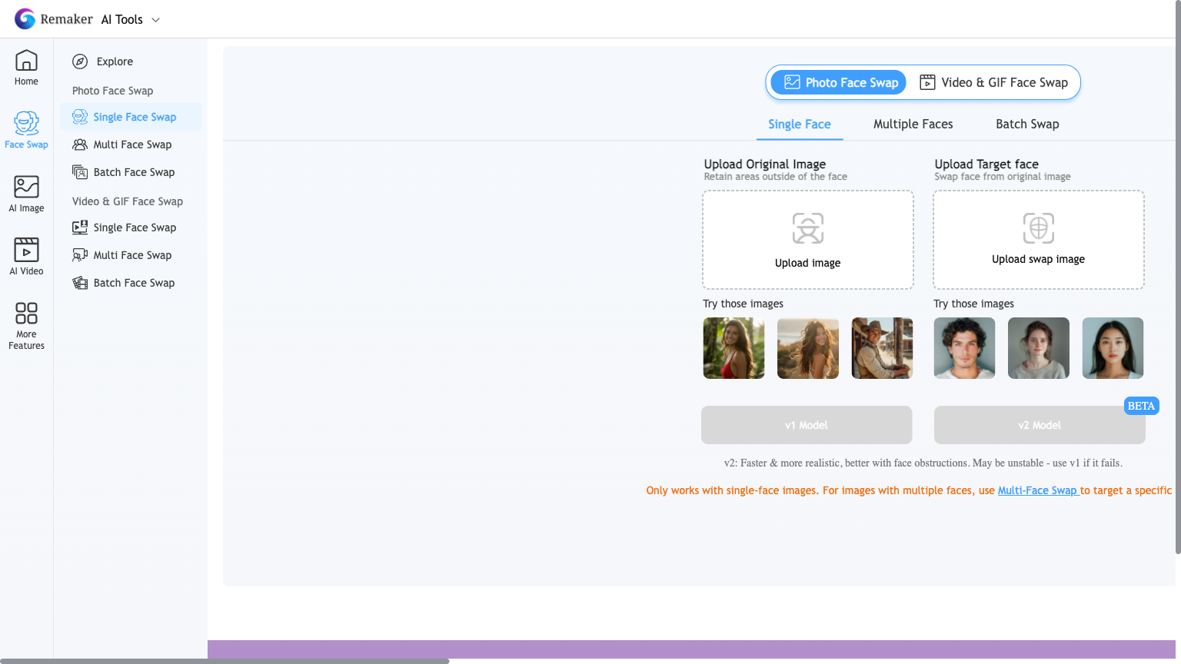Open the AI Video sidebar icon
Screen dimensions: 1181x664
[x=26, y=257]
